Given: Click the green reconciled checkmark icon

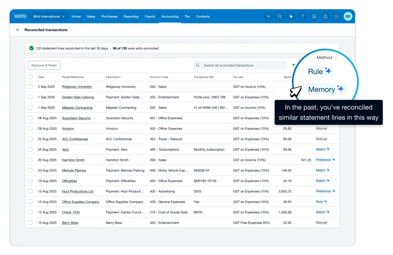Looking at the screenshot, I should 31,48.
